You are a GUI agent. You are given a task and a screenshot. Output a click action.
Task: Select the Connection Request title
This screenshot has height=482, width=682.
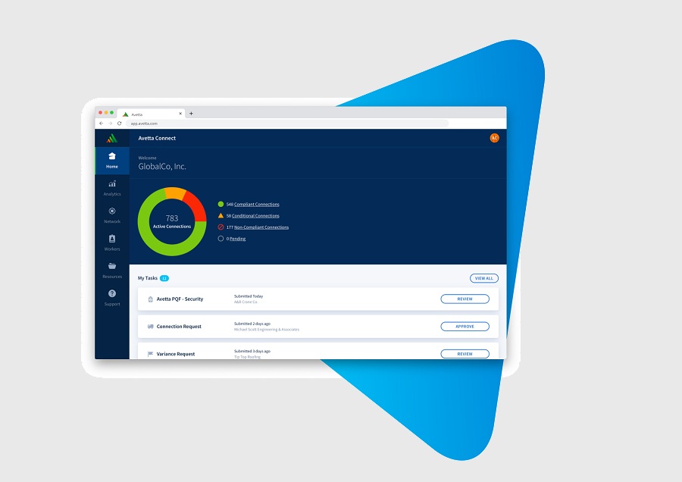(x=179, y=327)
